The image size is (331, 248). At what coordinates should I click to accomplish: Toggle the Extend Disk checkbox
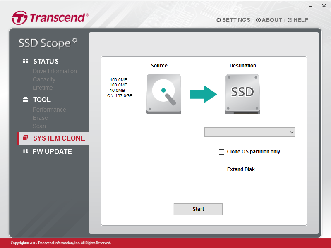point(221,169)
